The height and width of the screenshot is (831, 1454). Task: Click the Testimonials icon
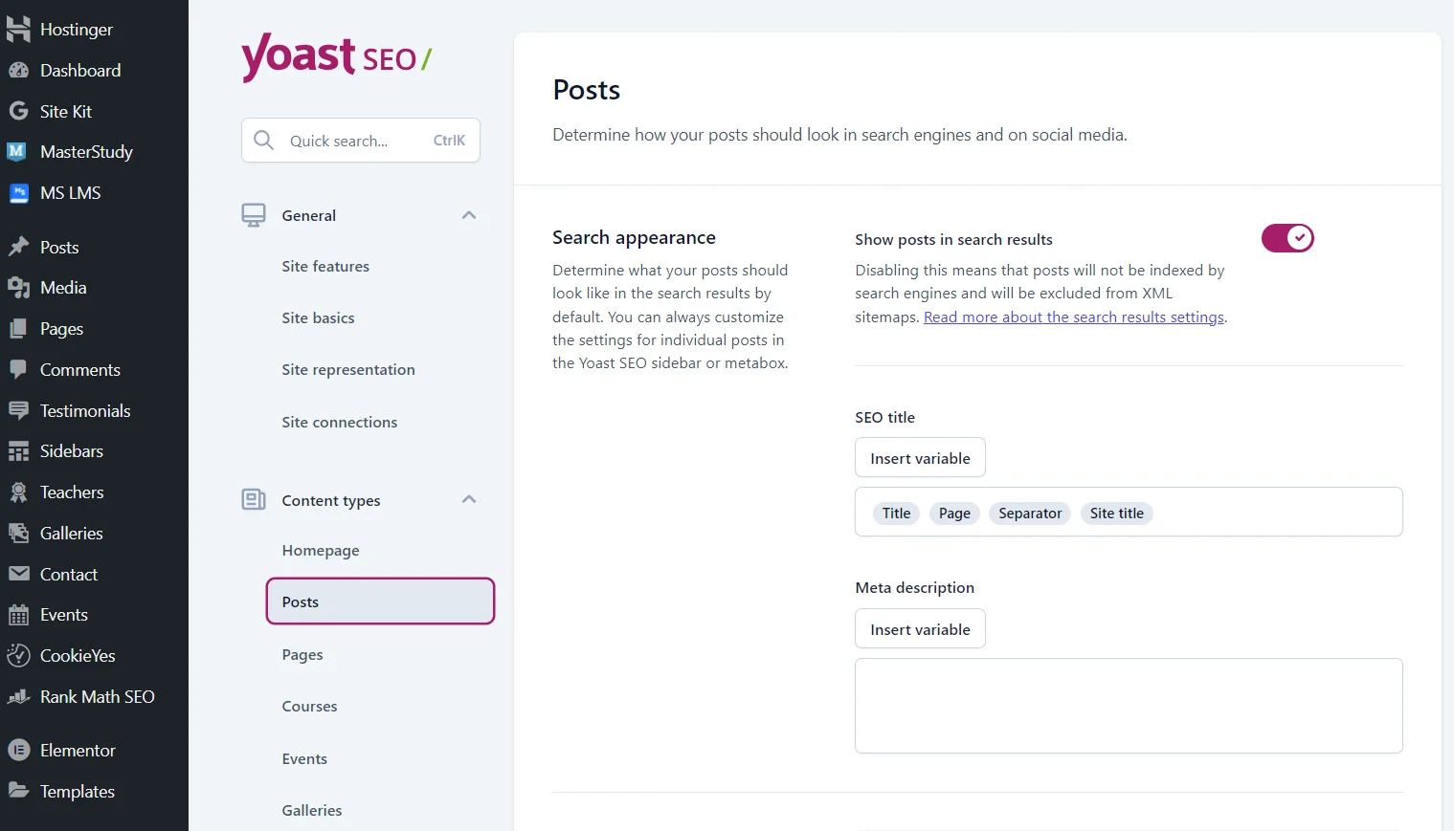click(18, 410)
